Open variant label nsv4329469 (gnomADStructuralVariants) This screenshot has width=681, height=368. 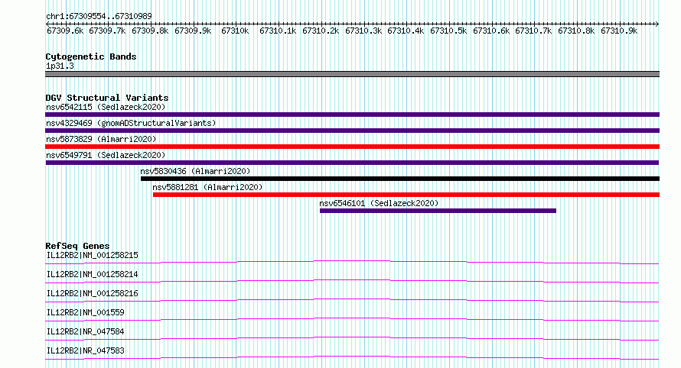click(x=131, y=123)
